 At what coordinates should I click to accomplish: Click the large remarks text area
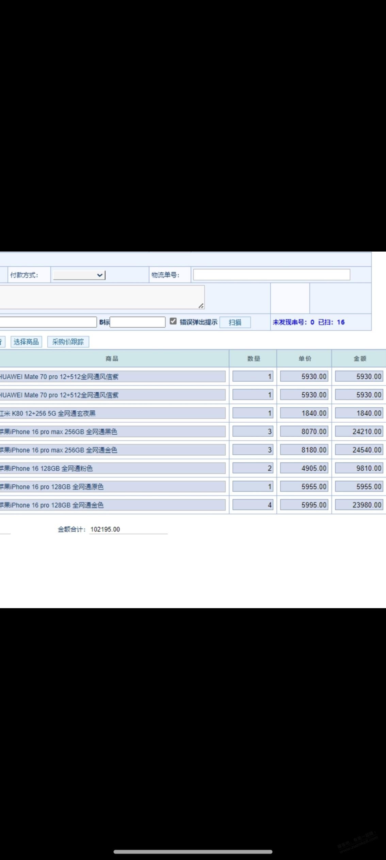coord(102,297)
